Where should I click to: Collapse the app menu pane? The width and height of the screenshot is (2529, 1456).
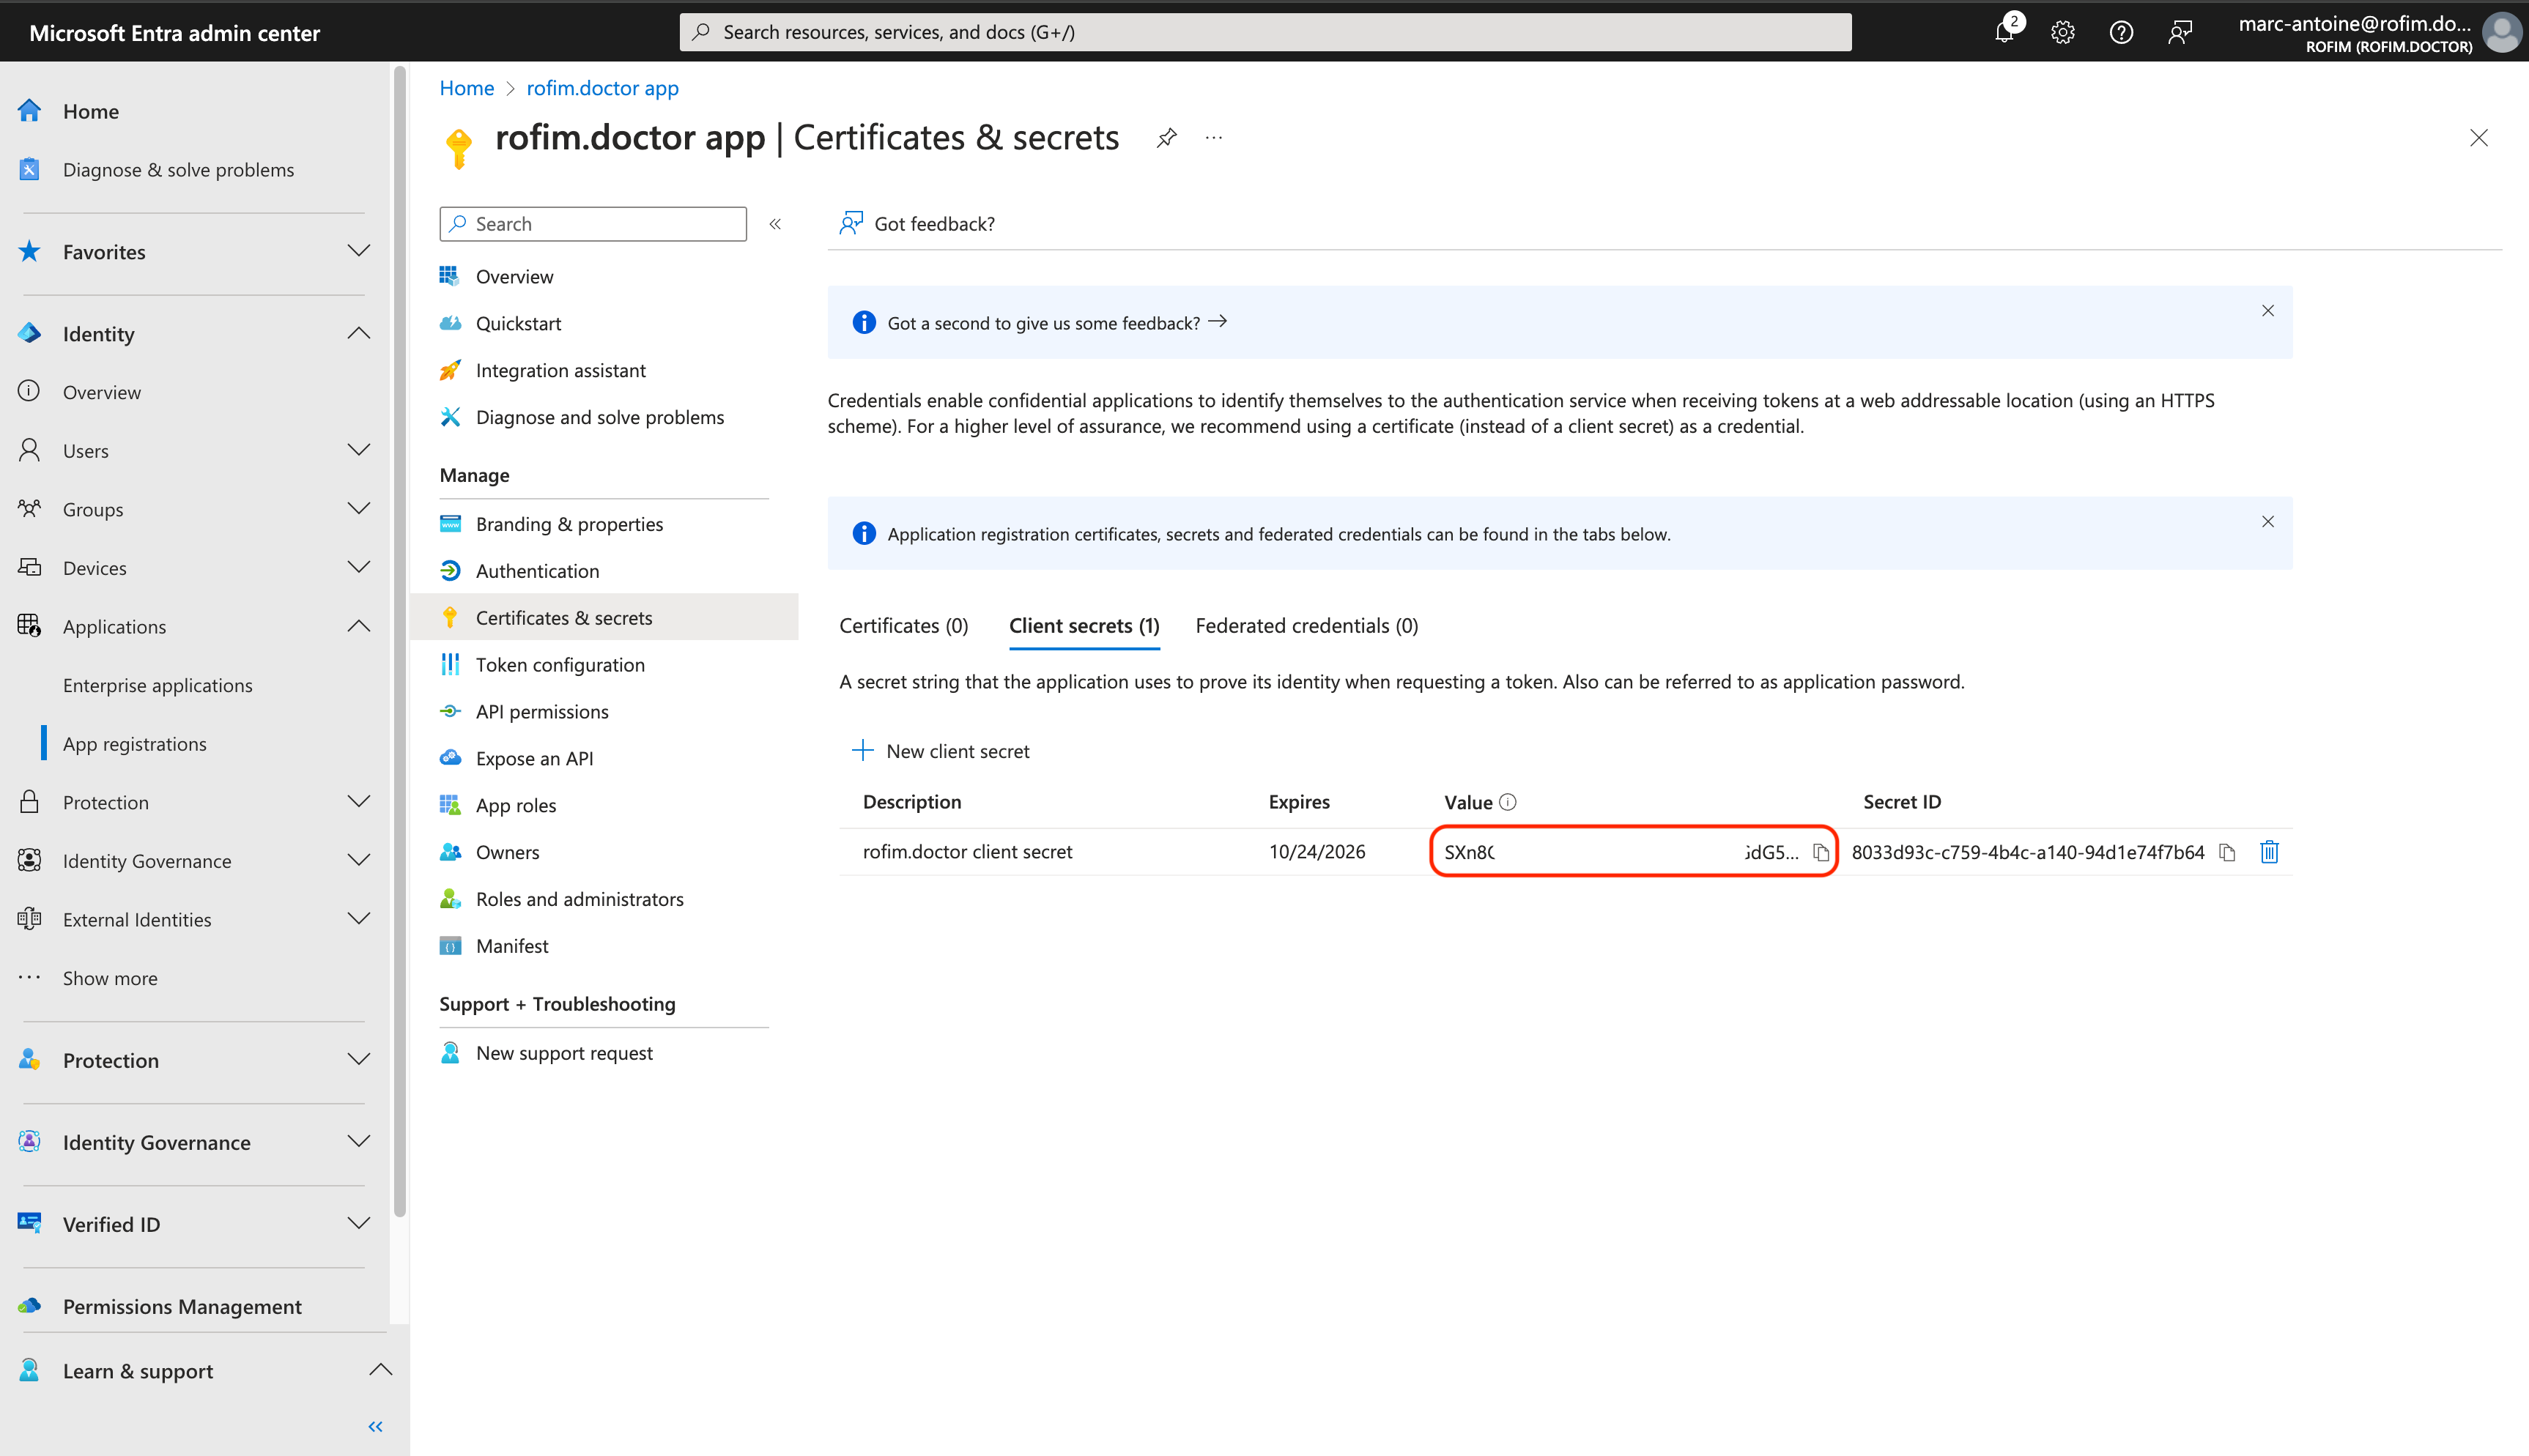(775, 224)
